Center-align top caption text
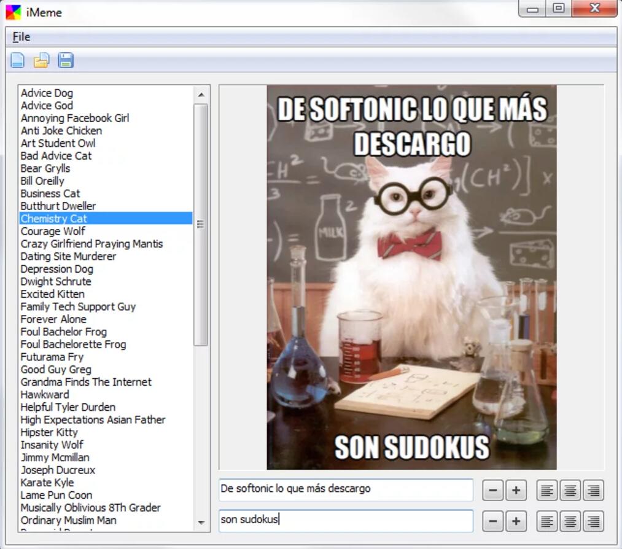Screen dimensions: 622x549 coord(570,490)
